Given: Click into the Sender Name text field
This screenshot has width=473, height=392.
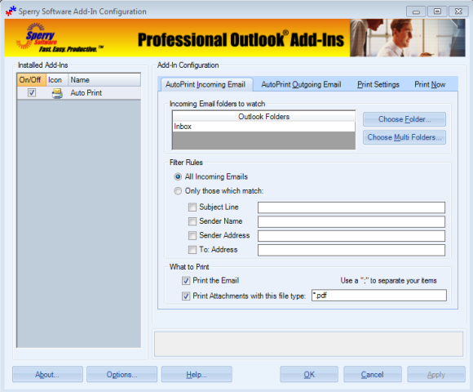Looking at the screenshot, I should [x=351, y=221].
